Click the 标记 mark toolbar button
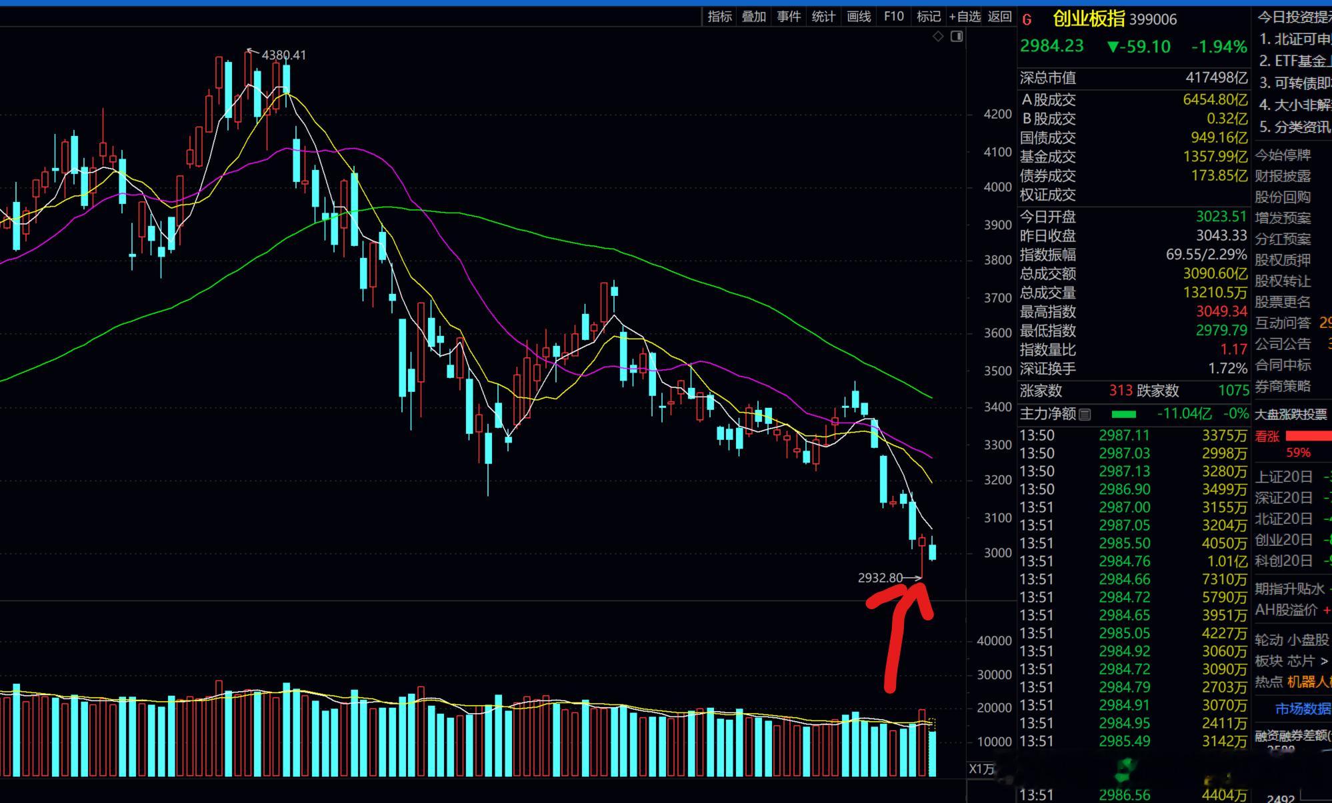 pos(929,17)
